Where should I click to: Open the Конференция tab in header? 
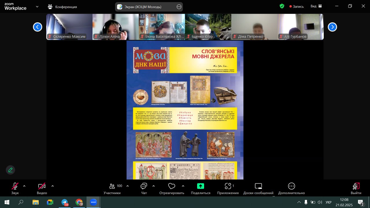63,7
